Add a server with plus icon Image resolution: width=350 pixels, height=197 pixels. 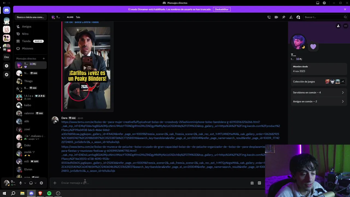[7, 66]
